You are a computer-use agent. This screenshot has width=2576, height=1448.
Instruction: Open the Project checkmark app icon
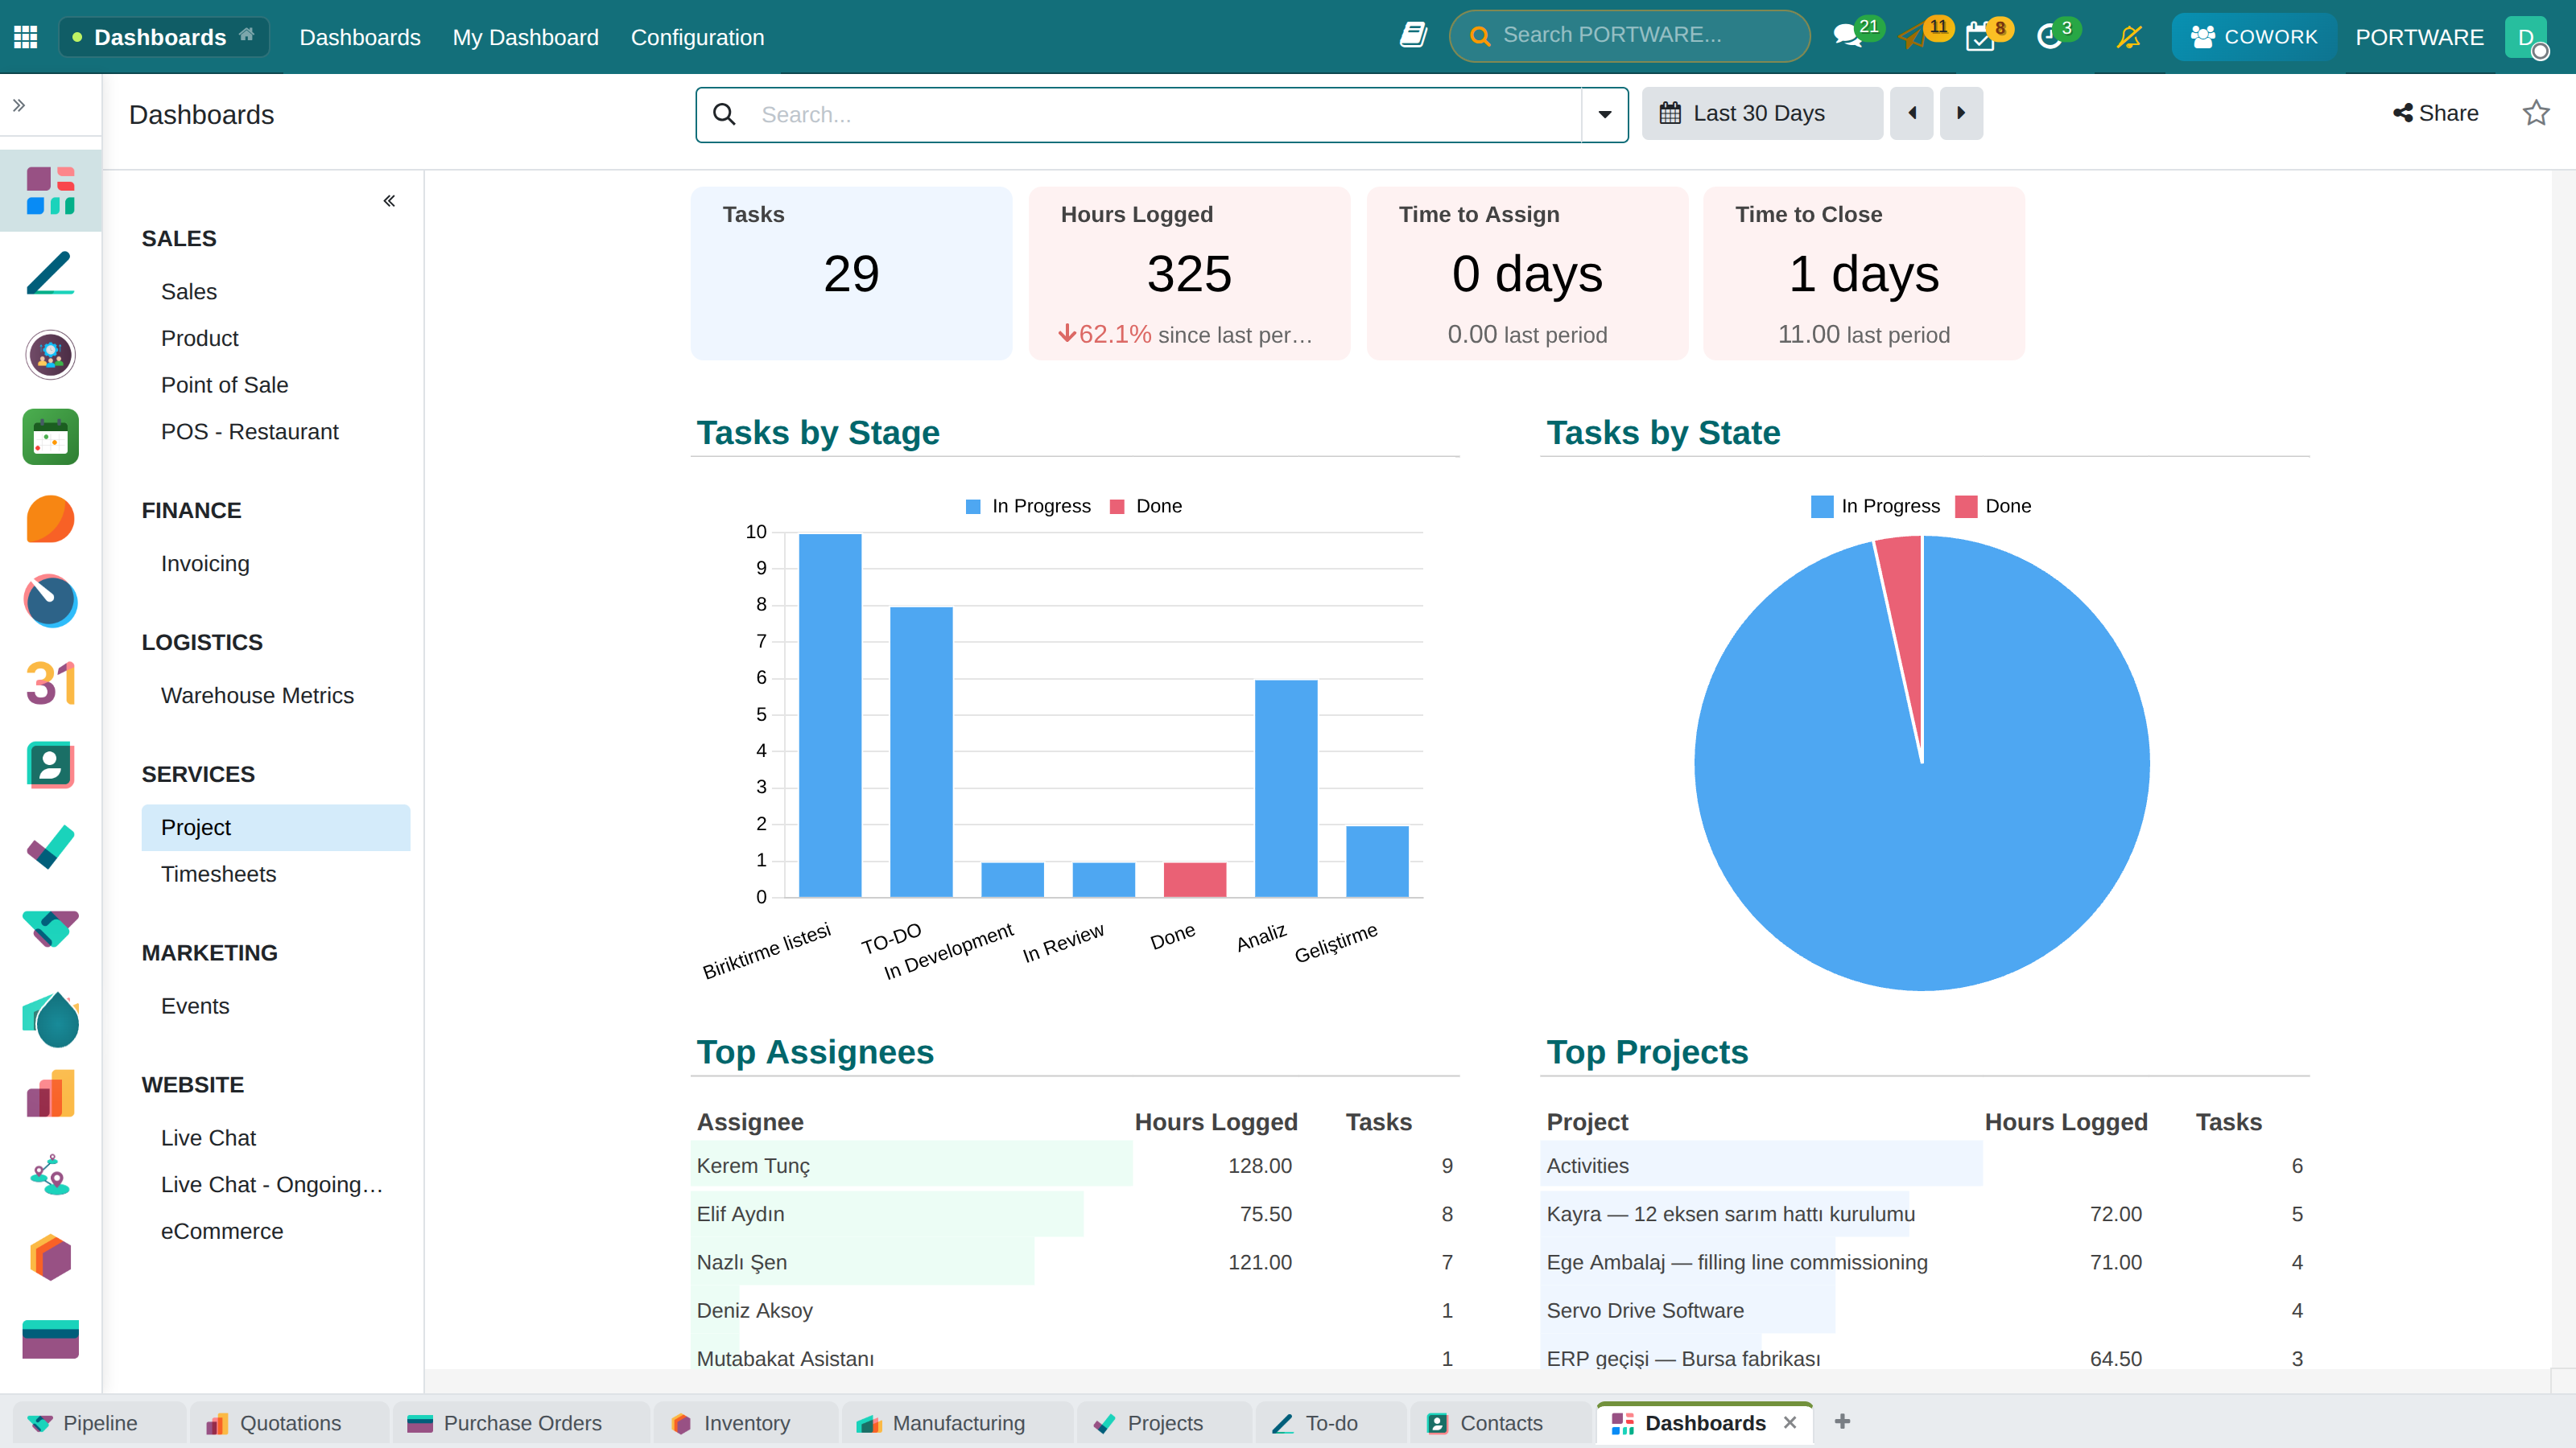pos(50,847)
